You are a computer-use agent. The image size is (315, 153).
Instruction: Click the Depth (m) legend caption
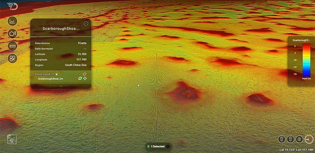tap(306, 79)
